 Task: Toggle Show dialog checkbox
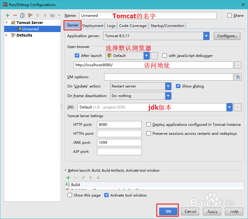click(178, 86)
